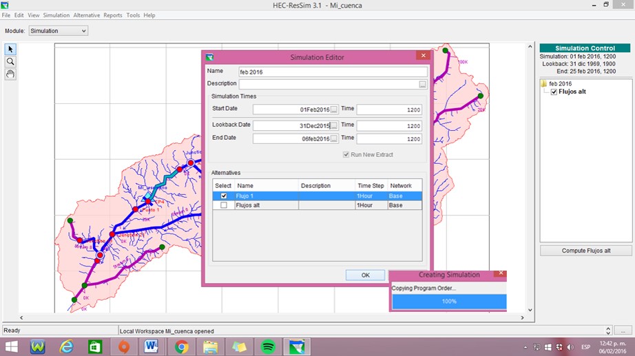
Task: Select the pointer arrow tool
Action: (x=10, y=49)
